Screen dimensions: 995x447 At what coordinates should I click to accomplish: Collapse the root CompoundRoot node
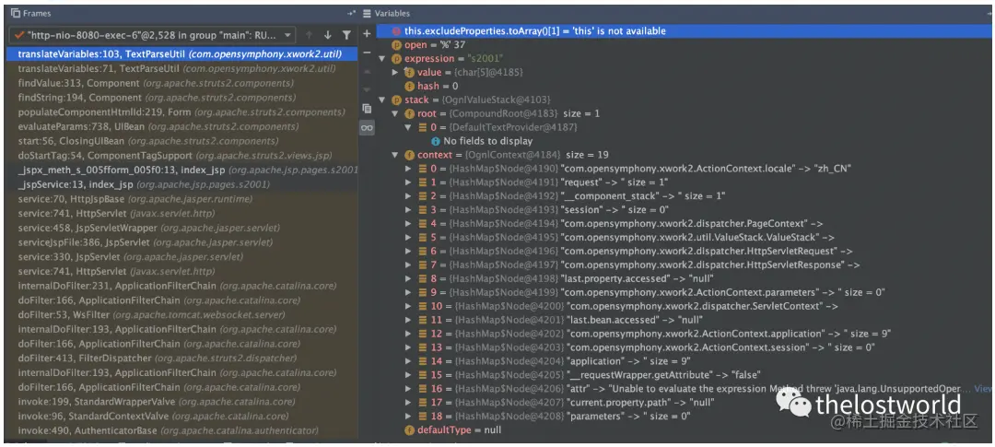click(x=395, y=113)
